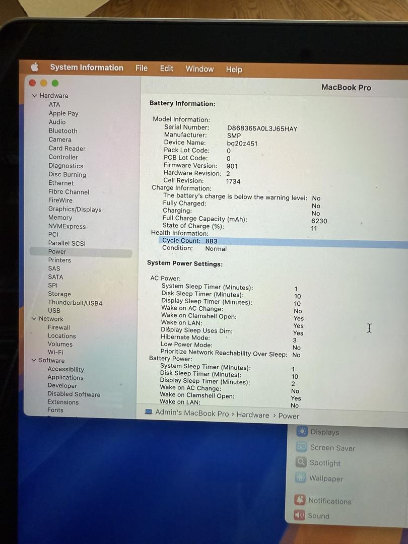Select Accessibility under Software

pyautogui.click(x=65, y=369)
